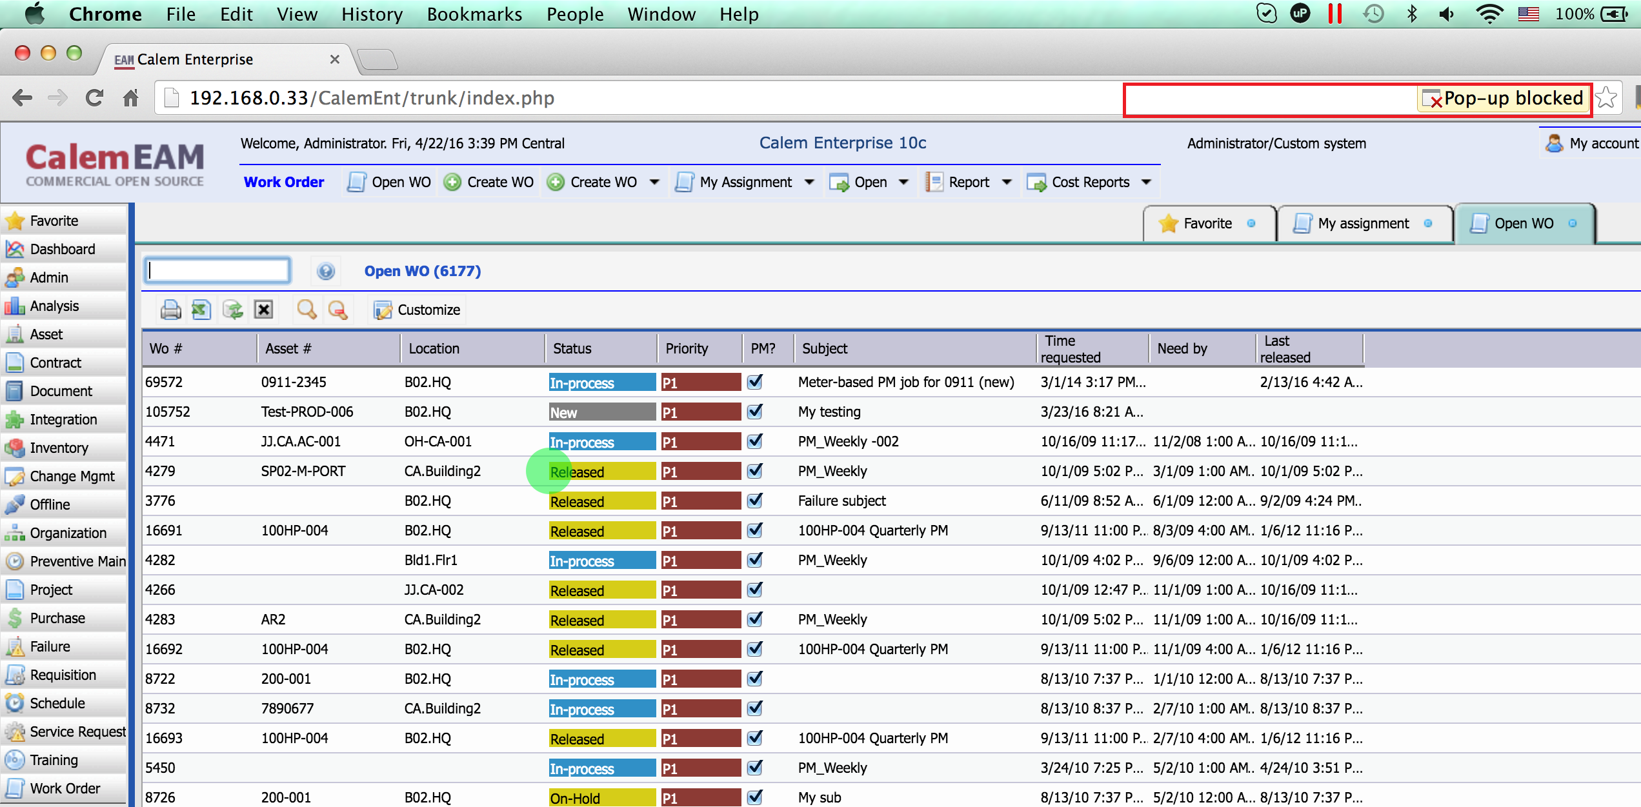
Task: Toggle the PM checkbox for WO 16691
Action: (x=755, y=530)
